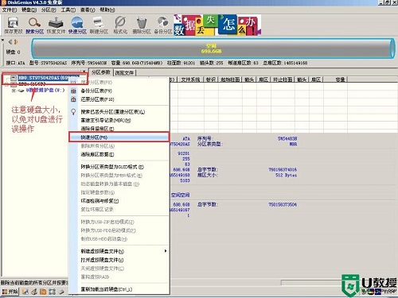Open the 恢复文件 recover files tool
The height and width of the screenshot is (298, 398).
(56, 25)
